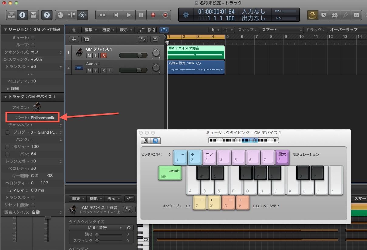The image size is (367, 250).
Task: Open ポート Philharmonik dropdown
Action: pyautogui.click(x=46, y=118)
